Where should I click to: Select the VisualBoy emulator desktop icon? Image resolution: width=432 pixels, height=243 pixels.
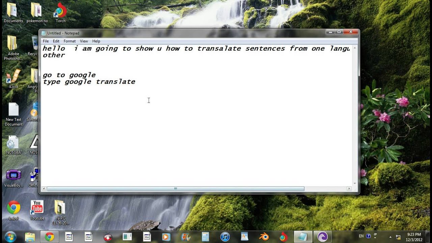coord(13,178)
